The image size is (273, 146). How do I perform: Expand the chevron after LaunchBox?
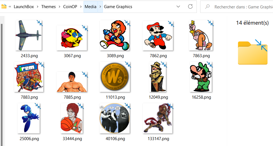pyautogui.click(x=38, y=7)
